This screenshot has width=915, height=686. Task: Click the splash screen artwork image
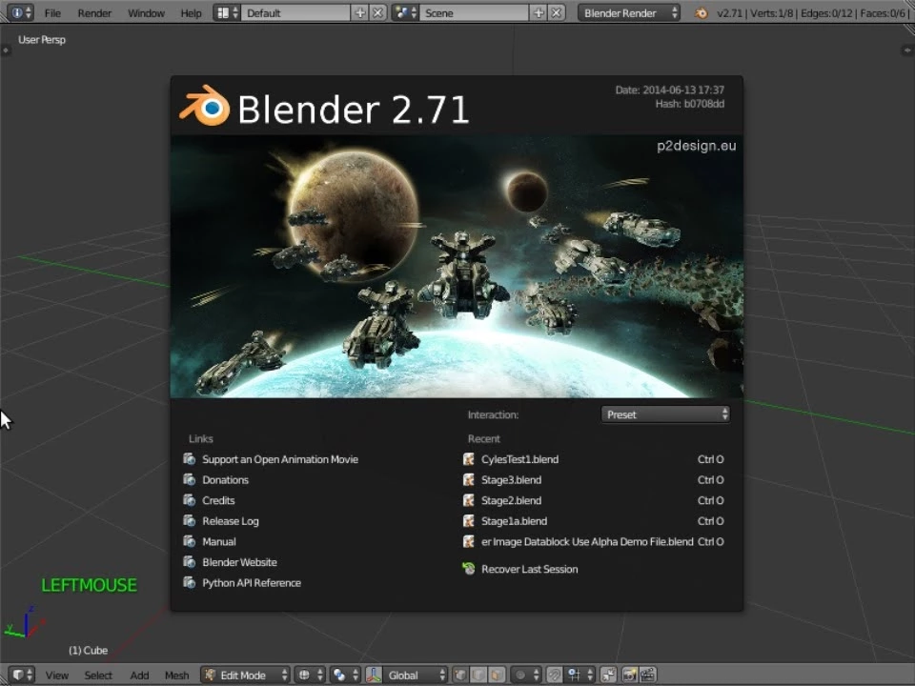457,267
